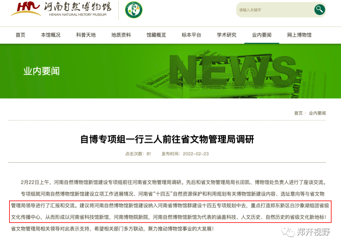
Task: Open the 首页 menu item
Action: pyautogui.click(x=20, y=35)
